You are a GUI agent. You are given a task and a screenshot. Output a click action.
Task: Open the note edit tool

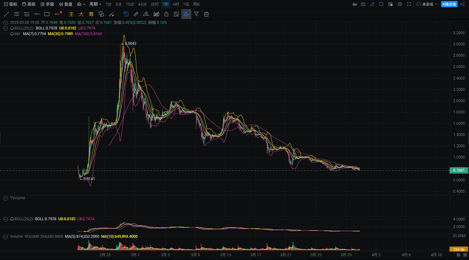[x=176, y=14]
